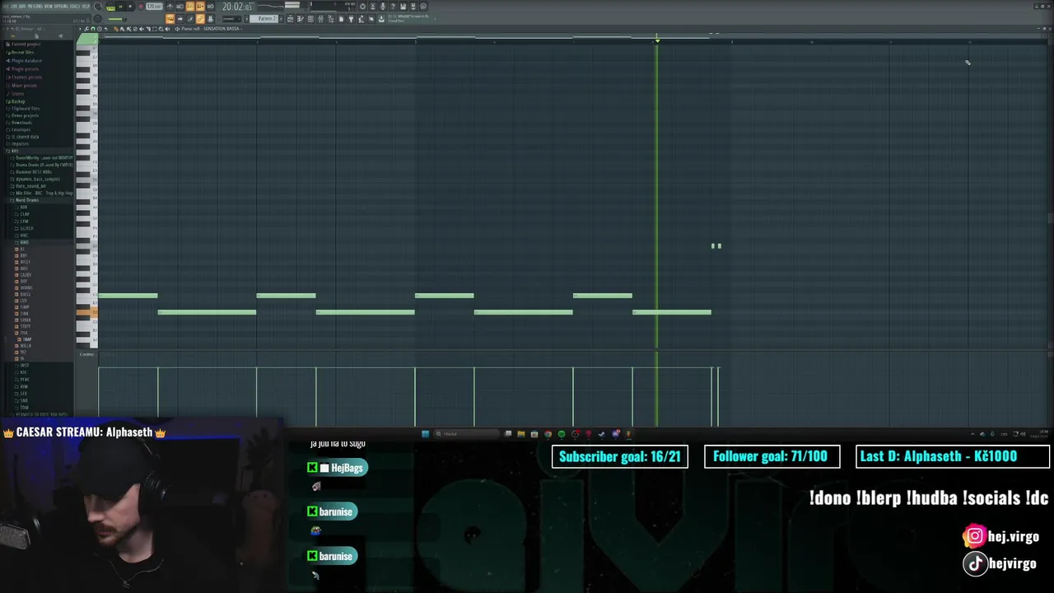This screenshot has width=1054, height=593.
Task: Open the global snap selector dropdown
Action: point(233,19)
